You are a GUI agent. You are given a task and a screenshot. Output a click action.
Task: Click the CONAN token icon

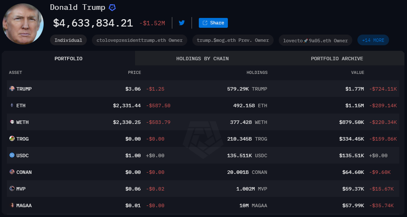click(x=12, y=172)
